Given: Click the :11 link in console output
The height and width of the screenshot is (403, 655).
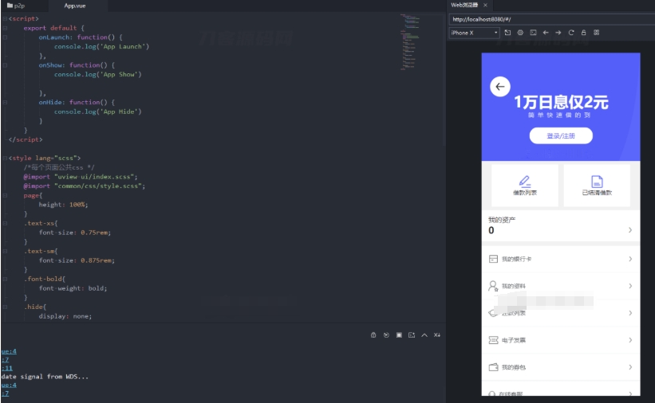Looking at the screenshot, I should 7,368.
